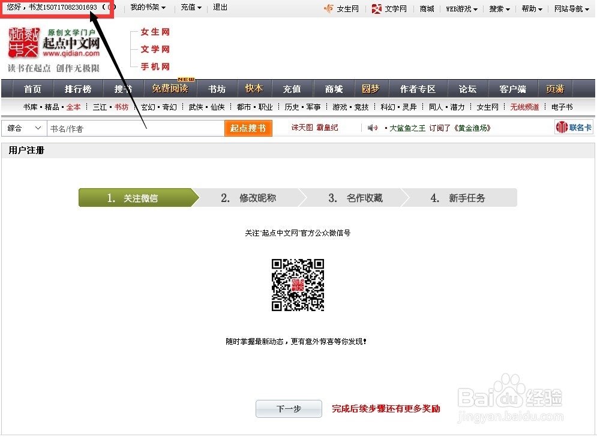This screenshot has width=597, height=437.
Task: Open the 网站导航 dropdown
Action: coord(571,9)
